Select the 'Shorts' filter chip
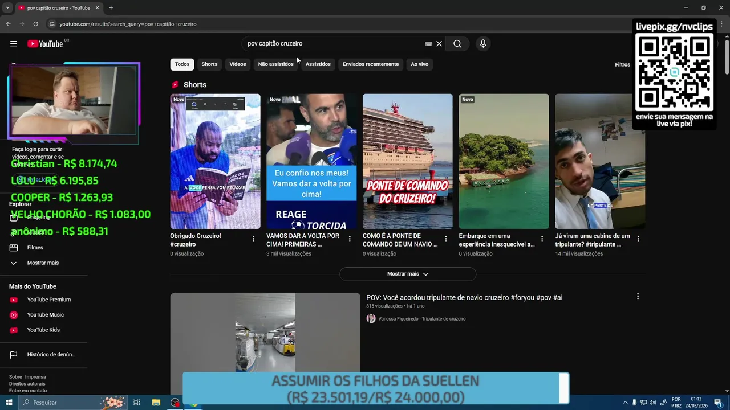Viewport: 730px width, 410px height. tap(209, 64)
